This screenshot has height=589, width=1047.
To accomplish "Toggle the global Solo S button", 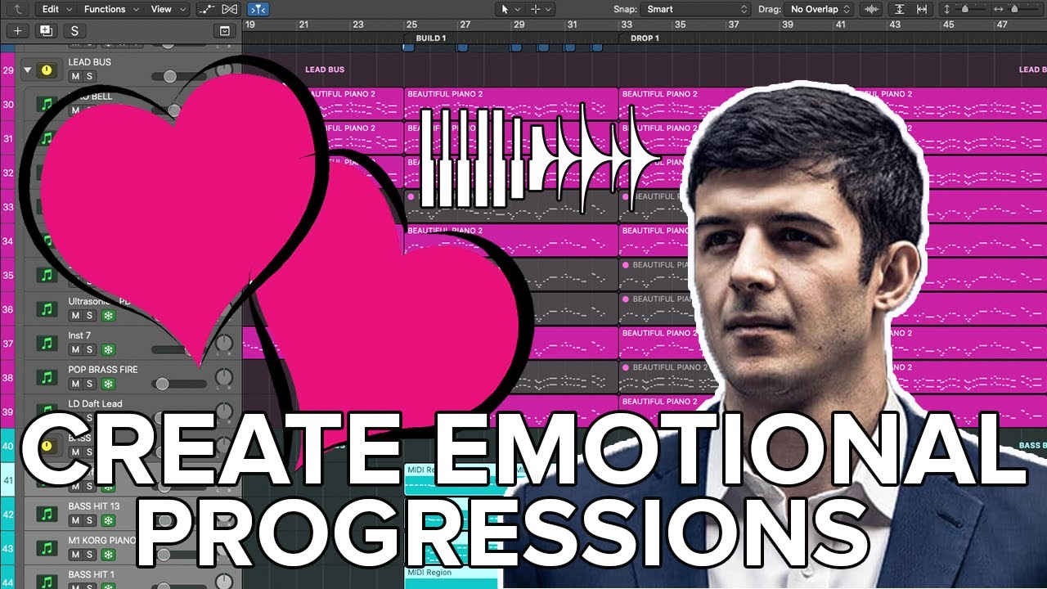I will [x=75, y=31].
